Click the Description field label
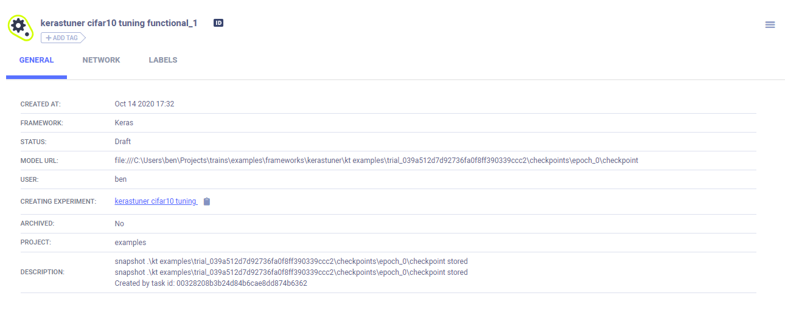 click(x=42, y=272)
